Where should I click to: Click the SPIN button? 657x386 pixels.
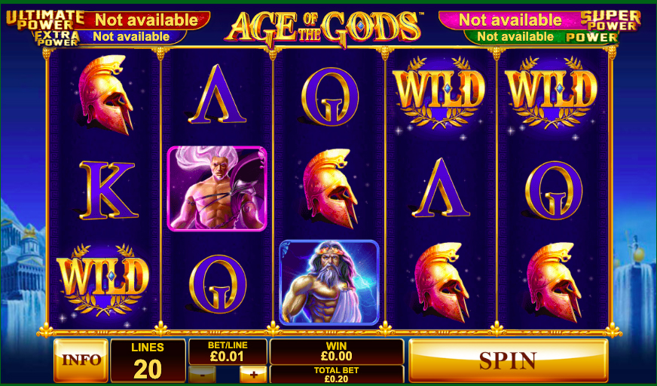[508, 360]
